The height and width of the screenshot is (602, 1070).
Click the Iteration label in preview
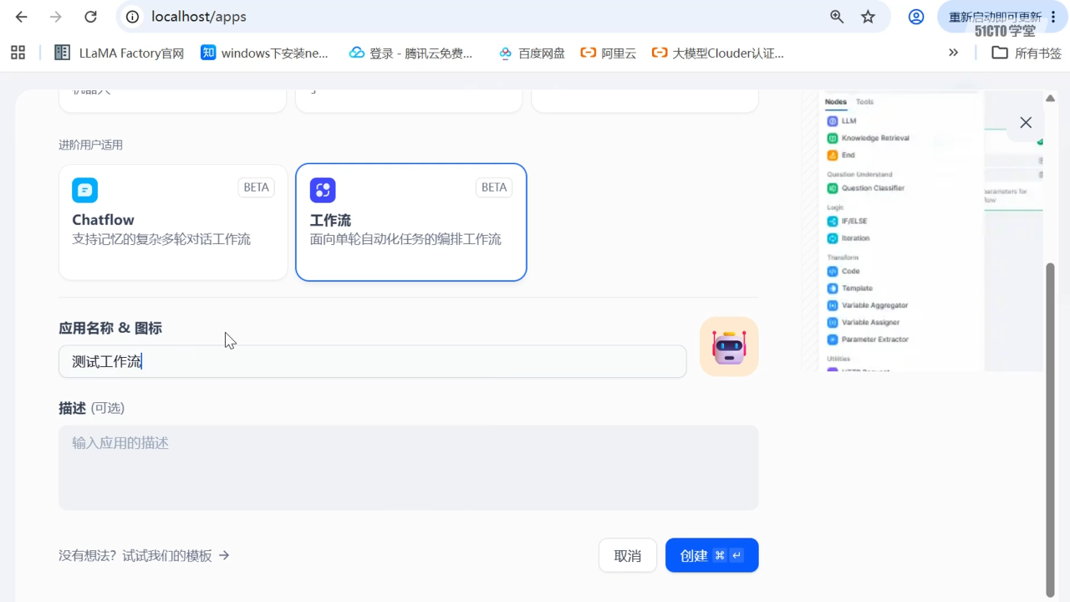[856, 238]
